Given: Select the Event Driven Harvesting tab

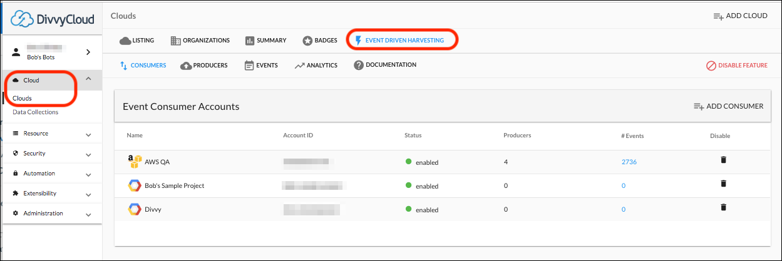Looking at the screenshot, I should (399, 41).
